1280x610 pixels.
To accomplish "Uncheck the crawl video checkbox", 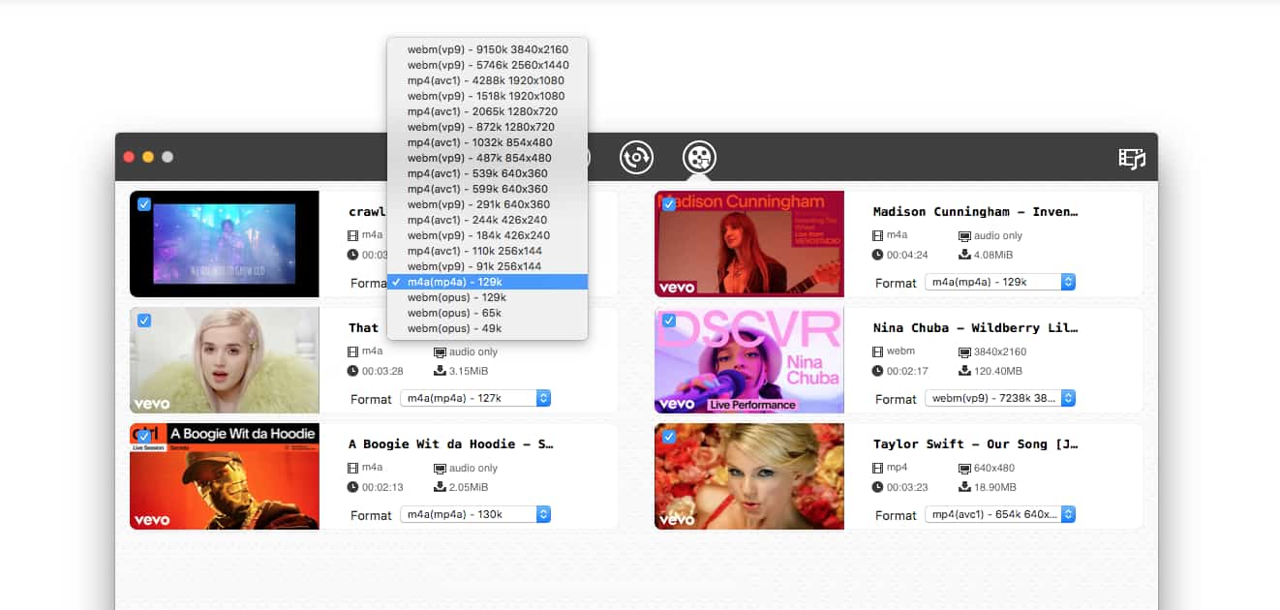I will click(x=144, y=204).
